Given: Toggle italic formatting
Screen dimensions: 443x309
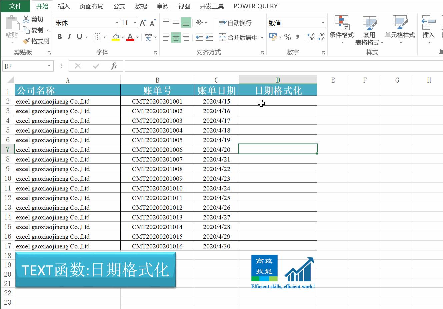Looking at the screenshot, I should click(x=69, y=37).
